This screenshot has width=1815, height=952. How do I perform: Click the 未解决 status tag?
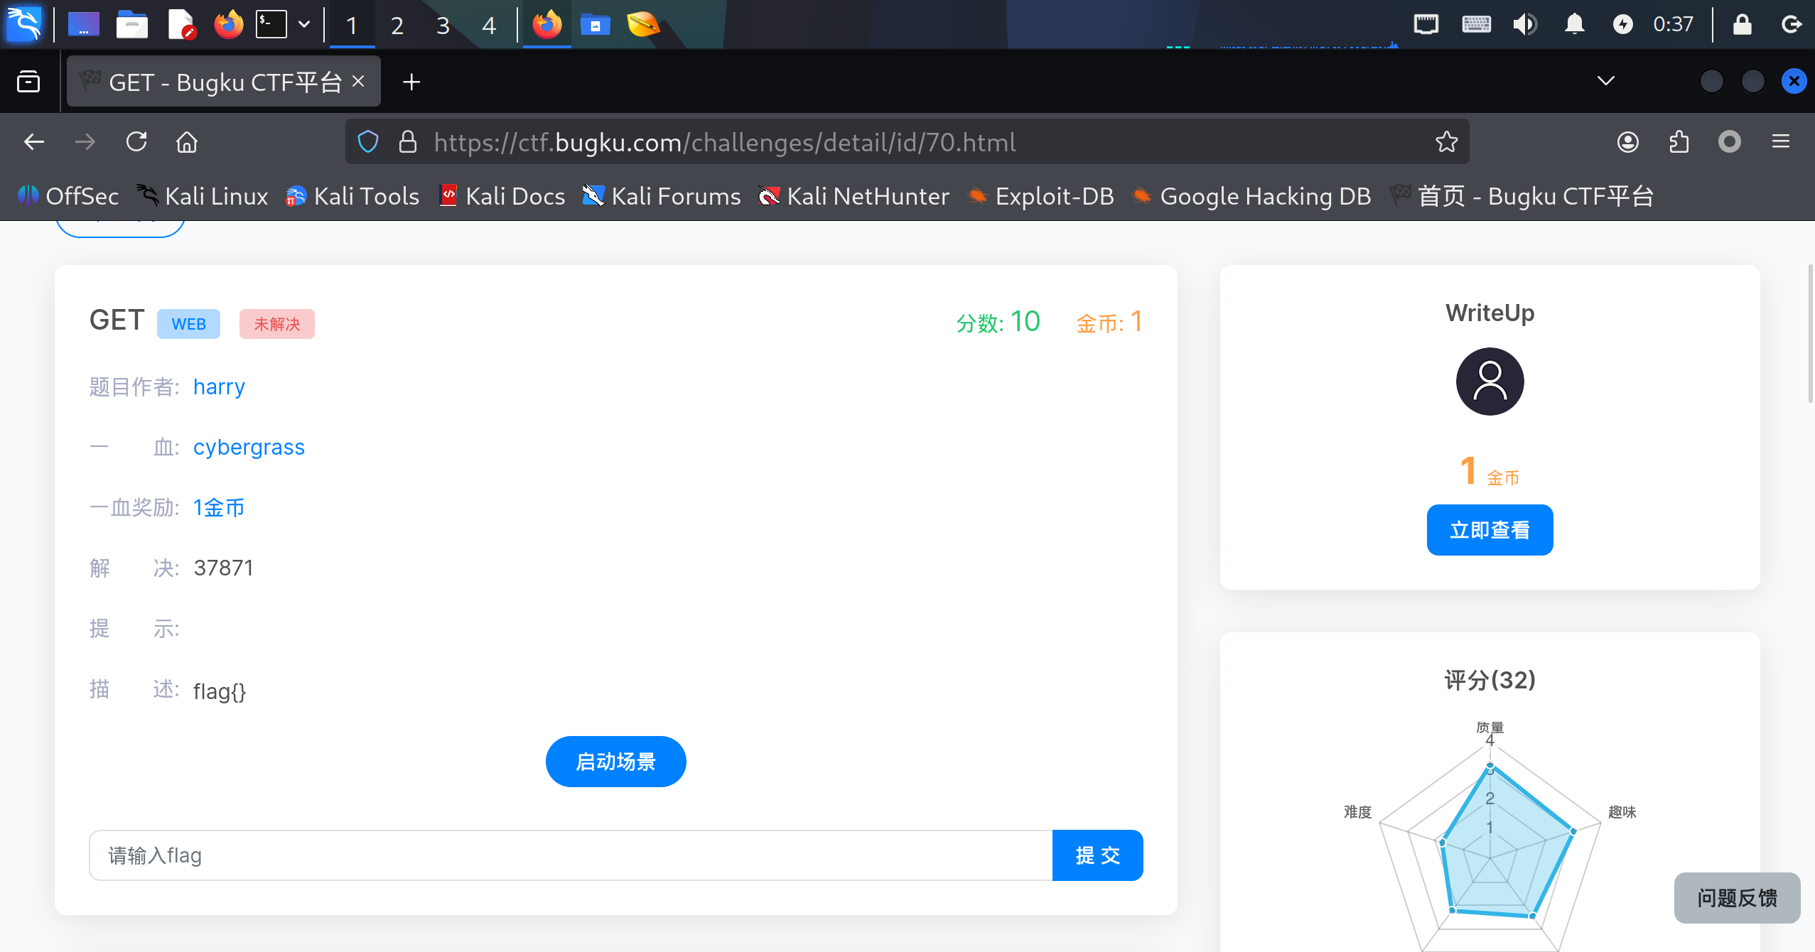(x=277, y=324)
